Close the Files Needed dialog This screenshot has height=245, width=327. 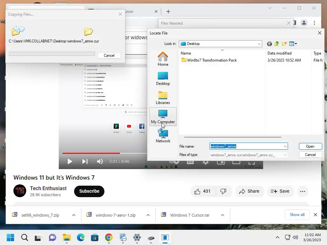pyautogui.click(x=288, y=23)
